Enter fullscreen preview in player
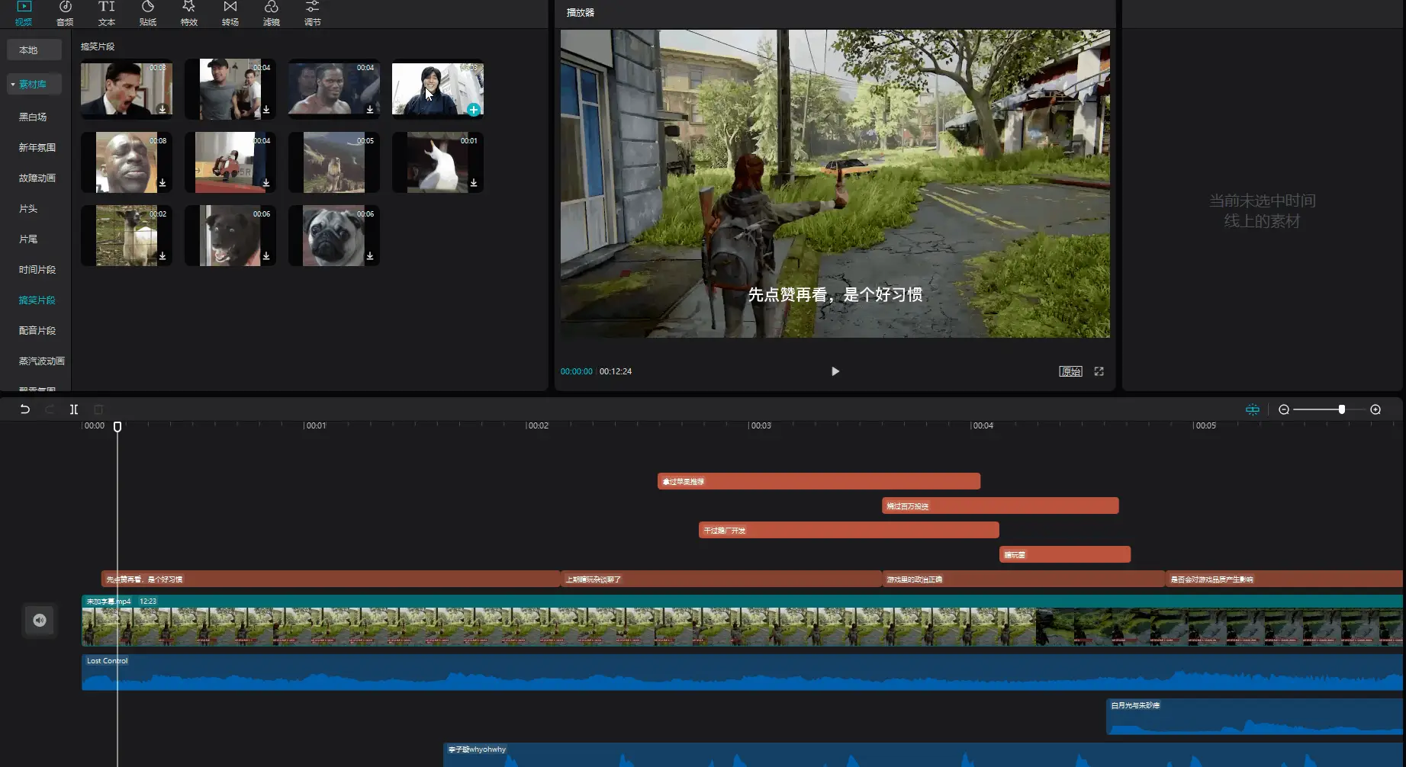The image size is (1406, 767). (1099, 371)
